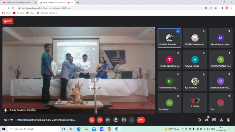The width and height of the screenshot is (235, 132).
Task: Expand the tab search chevron in Chrome
Action: pyautogui.click(x=210, y=2)
